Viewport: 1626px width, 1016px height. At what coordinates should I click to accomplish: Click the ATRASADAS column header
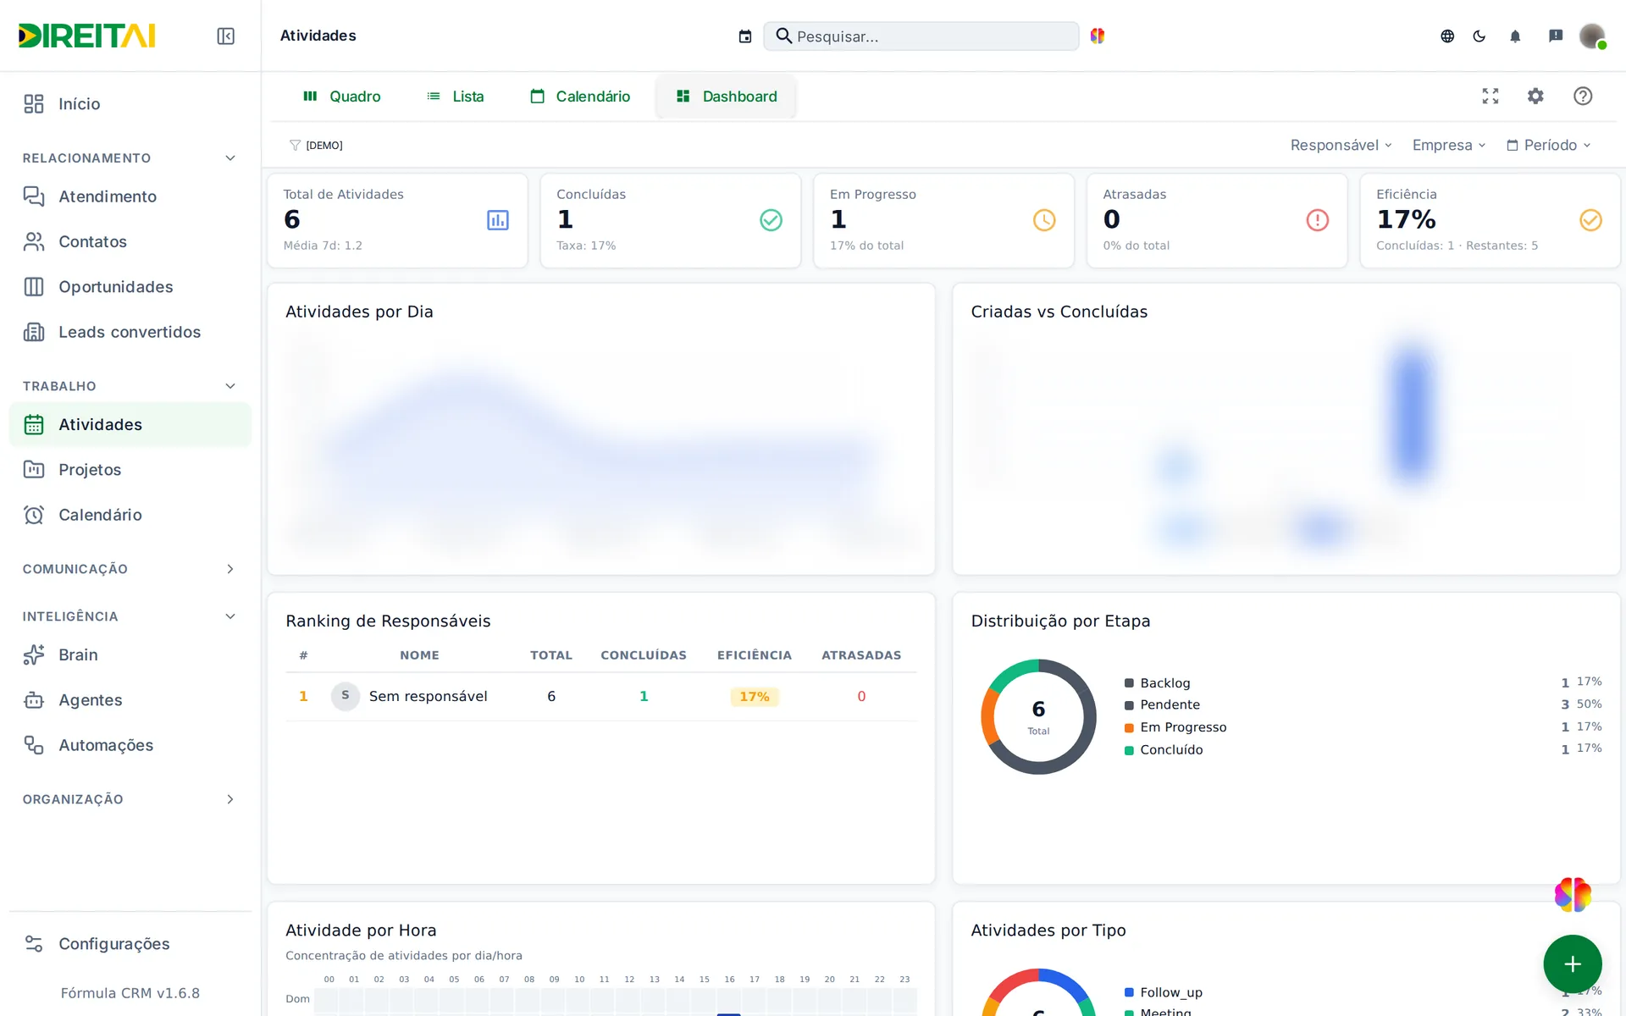pos(861,655)
